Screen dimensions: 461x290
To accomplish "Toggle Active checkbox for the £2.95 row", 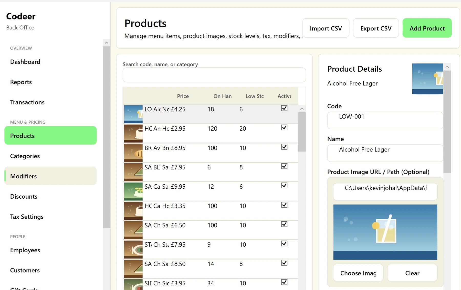I will [x=284, y=127].
